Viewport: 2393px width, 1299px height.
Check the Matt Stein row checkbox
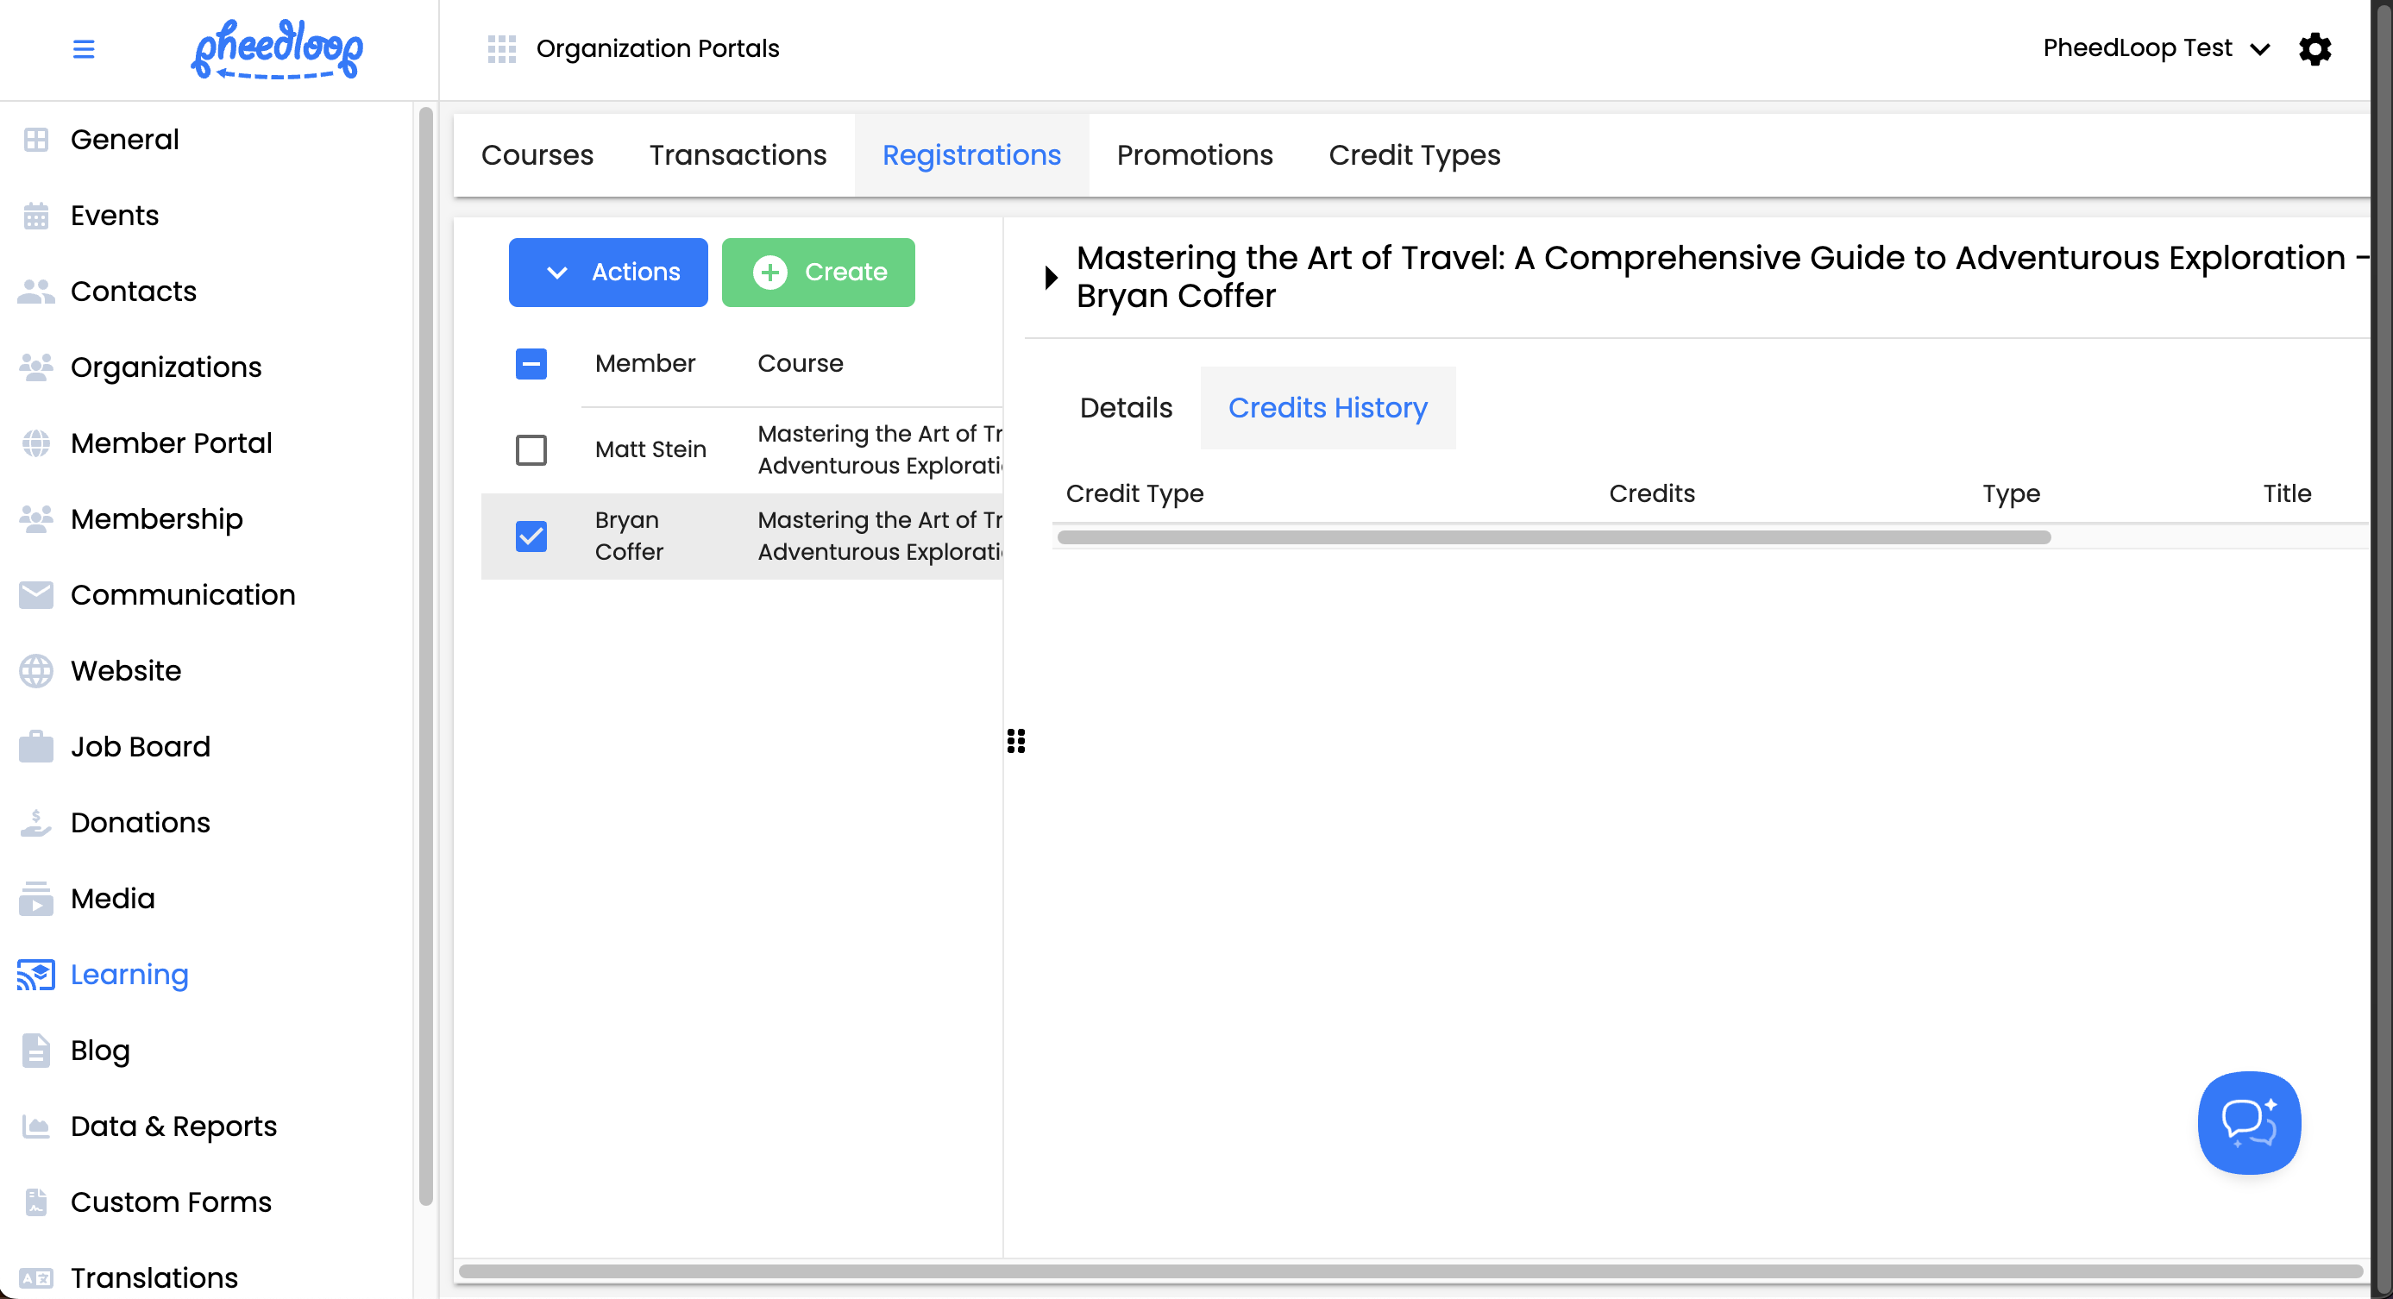(531, 449)
